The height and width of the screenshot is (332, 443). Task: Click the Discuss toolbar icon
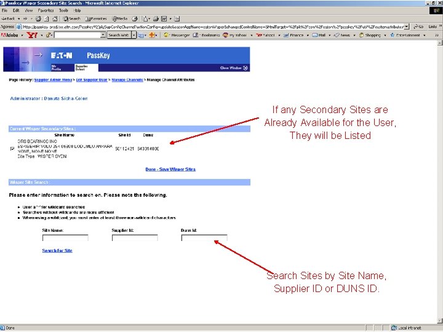pyautogui.click(x=177, y=18)
